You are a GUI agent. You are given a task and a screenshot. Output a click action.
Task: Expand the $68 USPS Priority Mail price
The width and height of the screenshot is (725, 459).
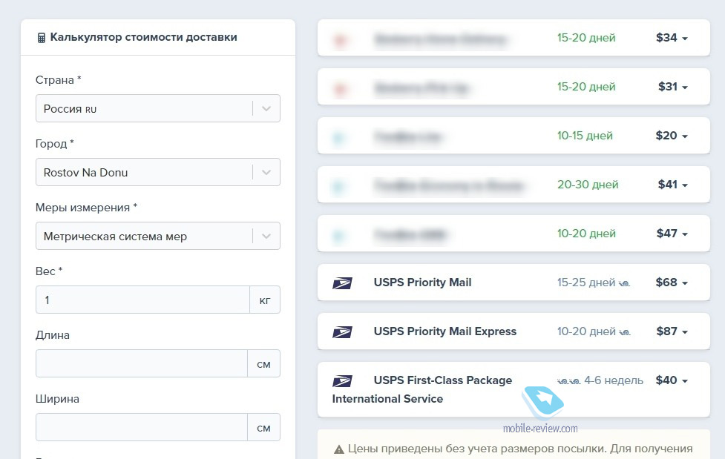[672, 283]
